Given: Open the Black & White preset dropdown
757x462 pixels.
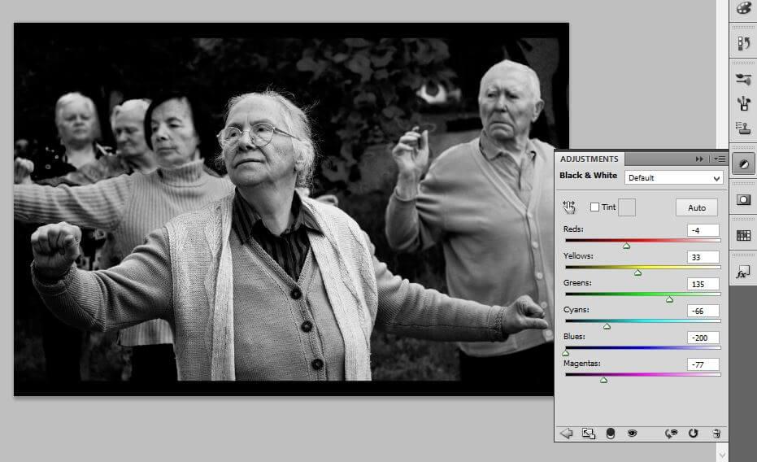Looking at the screenshot, I should pyautogui.click(x=673, y=177).
